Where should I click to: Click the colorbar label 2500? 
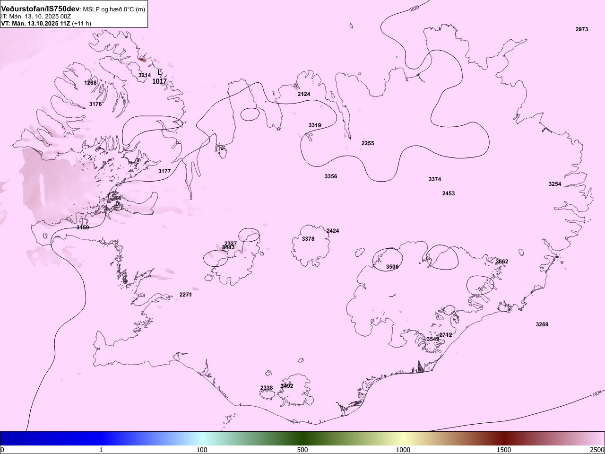(x=597, y=450)
